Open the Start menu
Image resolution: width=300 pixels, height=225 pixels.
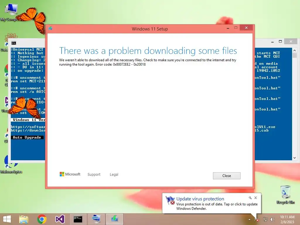pyautogui.click(x=7, y=219)
